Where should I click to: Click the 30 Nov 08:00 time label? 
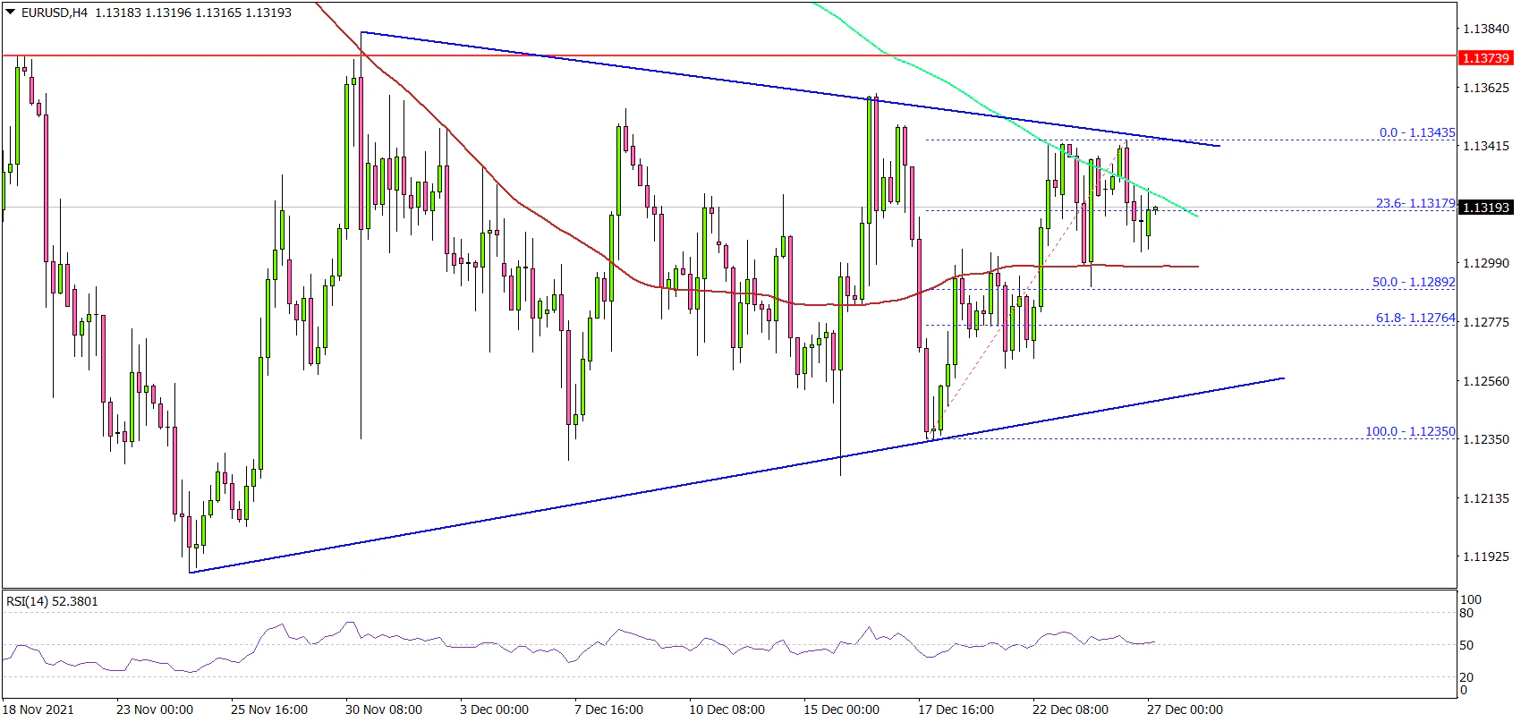[384, 709]
